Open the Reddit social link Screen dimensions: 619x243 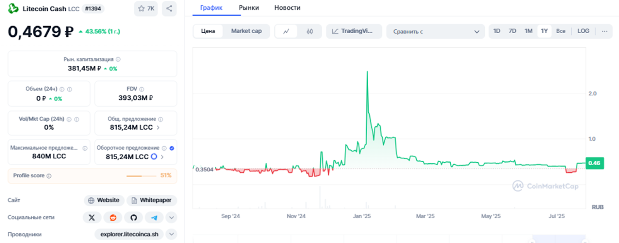(113, 218)
